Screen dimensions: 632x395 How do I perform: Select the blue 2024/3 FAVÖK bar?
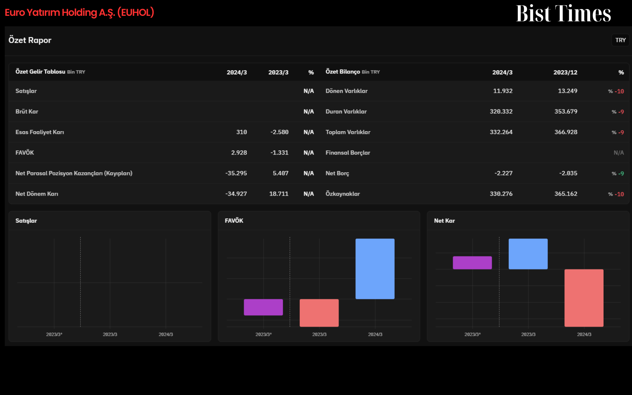[x=375, y=269]
